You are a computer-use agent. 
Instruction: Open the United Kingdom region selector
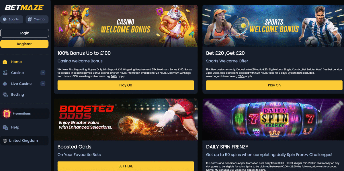point(24,141)
